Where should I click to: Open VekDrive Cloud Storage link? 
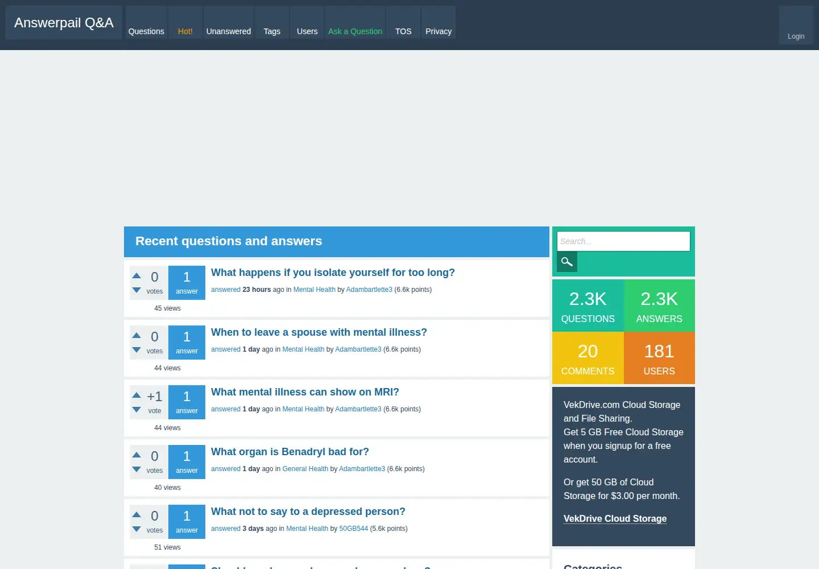[x=615, y=518]
